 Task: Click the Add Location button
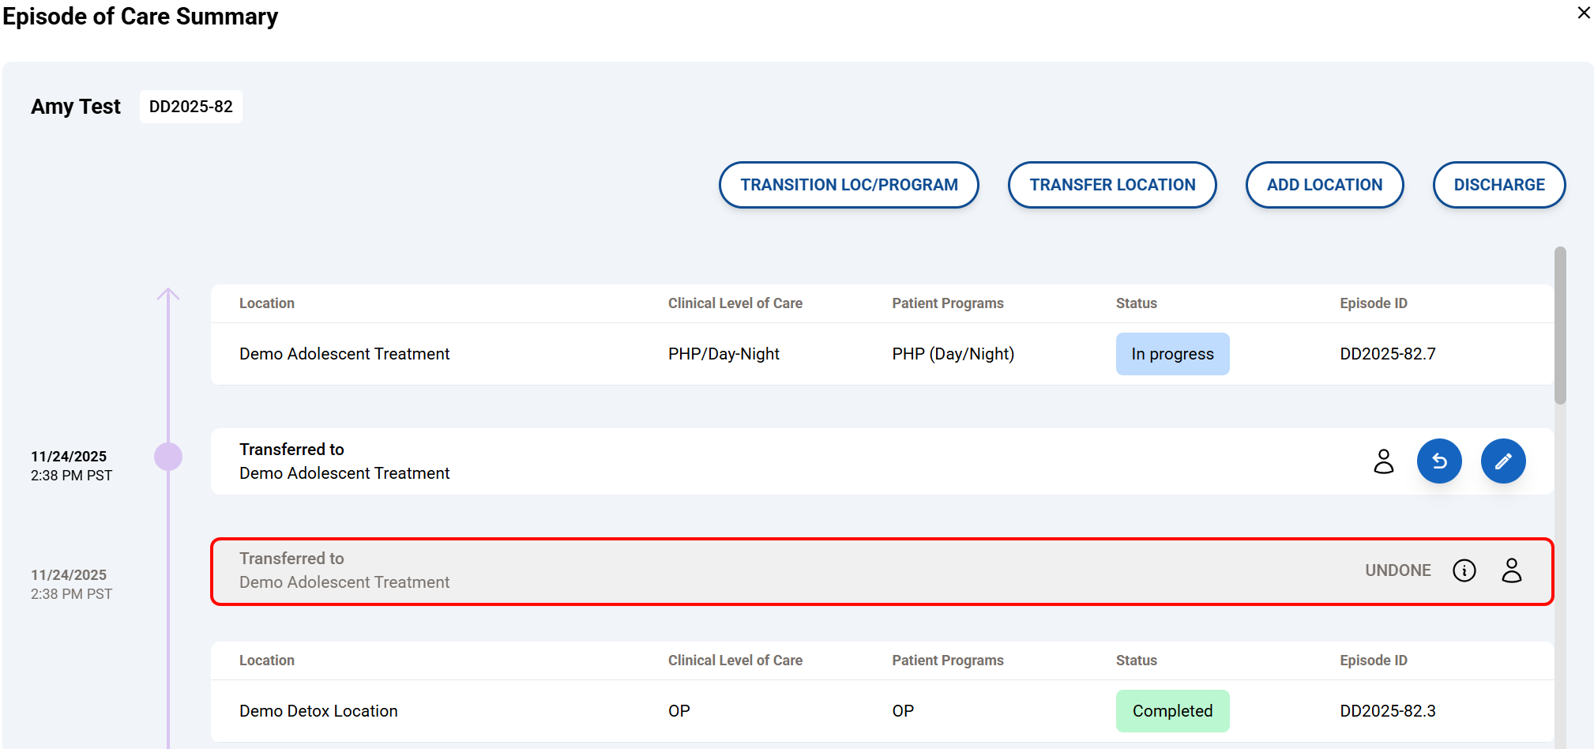coord(1324,185)
